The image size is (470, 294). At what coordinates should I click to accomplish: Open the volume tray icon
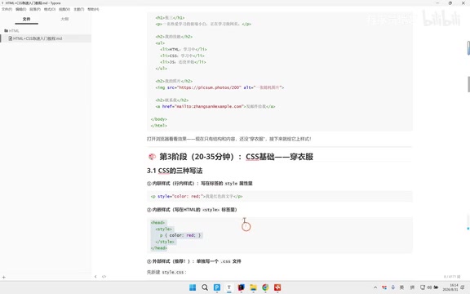(429, 287)
